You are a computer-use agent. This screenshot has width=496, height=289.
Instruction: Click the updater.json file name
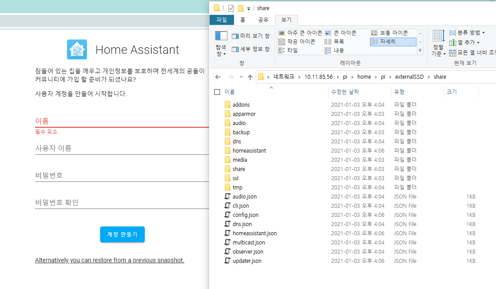(247, 261)
